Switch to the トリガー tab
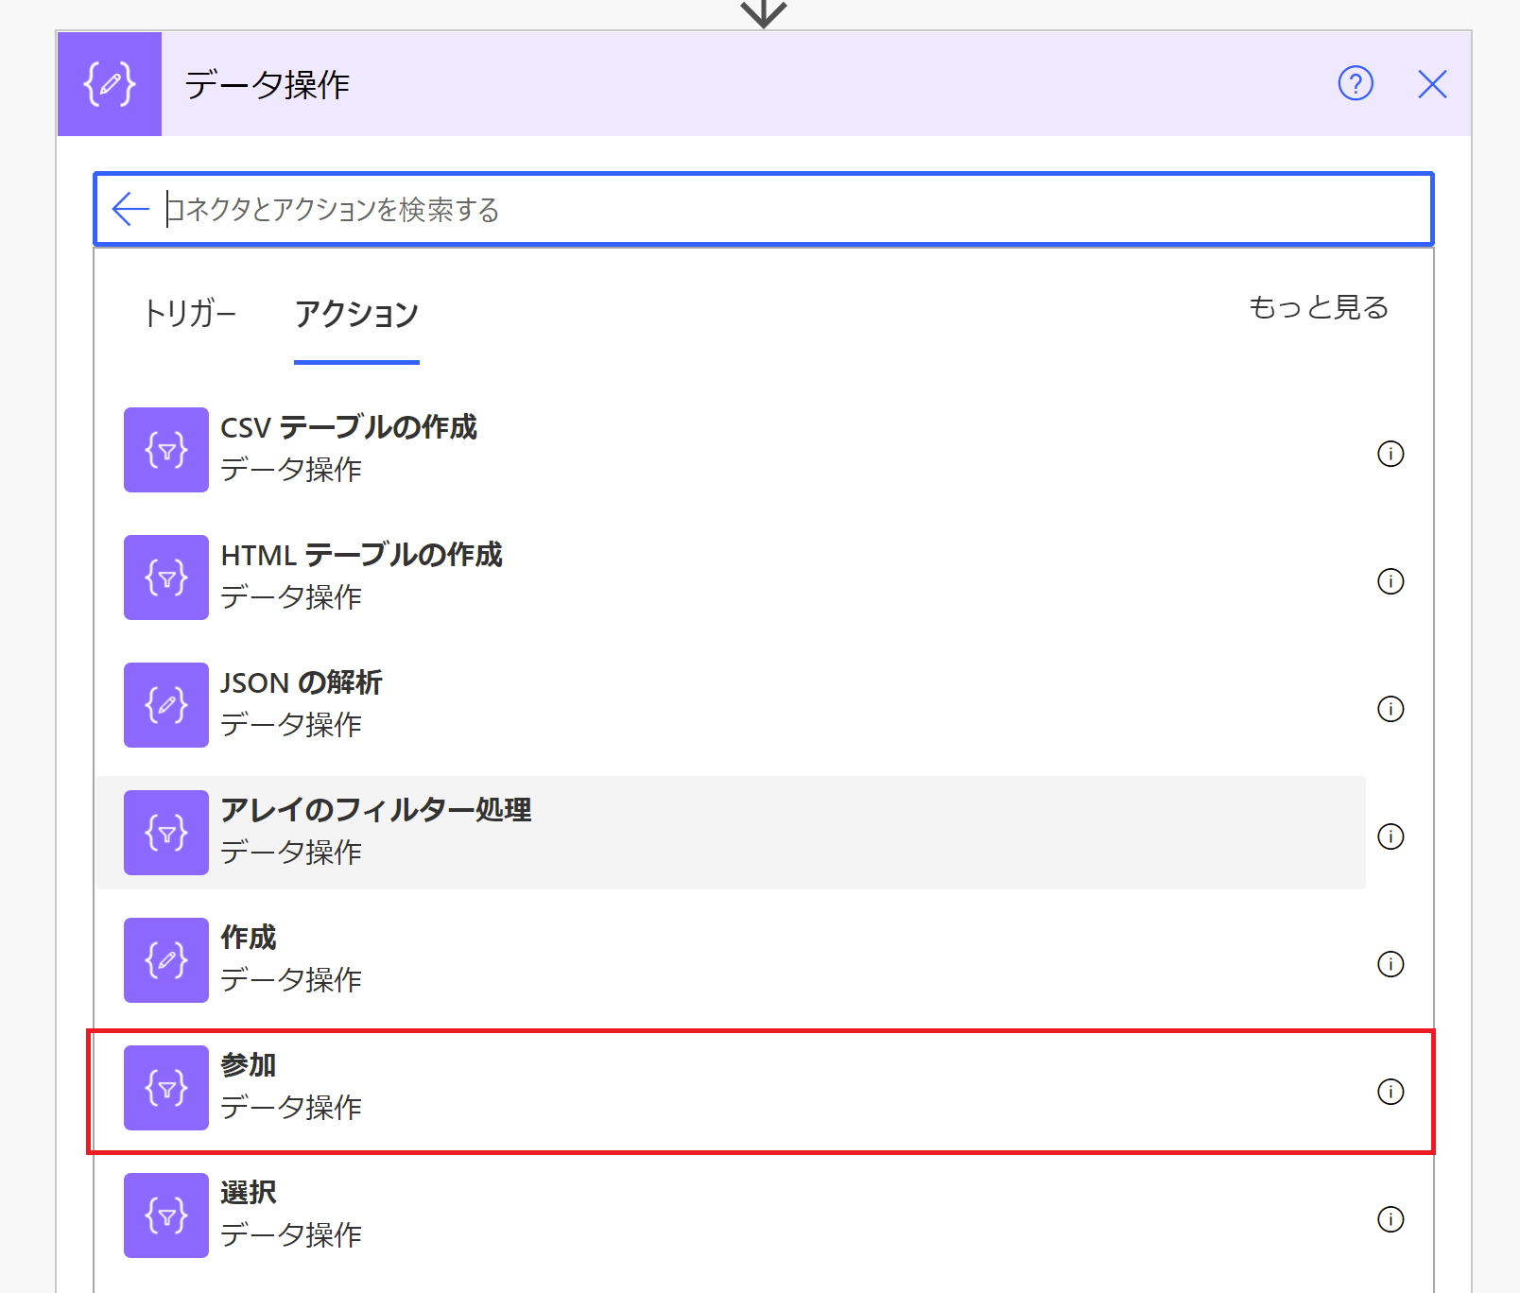This screenshot has width=1520, height=1293. pos(189,313)
